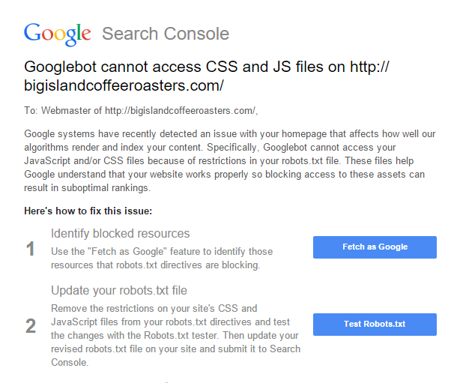Select the "Here's how to fix this issue" heading
Image resolution: width=460 pixels, height=383 pixels.
click(x=88, y=211)
